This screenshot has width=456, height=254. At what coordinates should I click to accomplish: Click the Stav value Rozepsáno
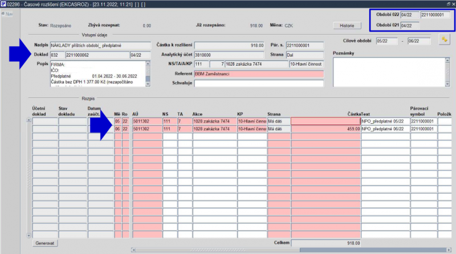pyautogui.click(x=60, y=26)
